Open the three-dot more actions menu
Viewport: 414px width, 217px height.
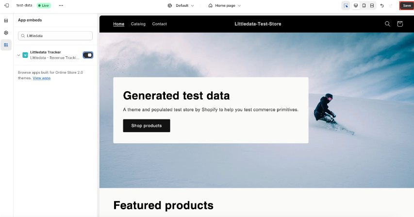coord(61,5)
